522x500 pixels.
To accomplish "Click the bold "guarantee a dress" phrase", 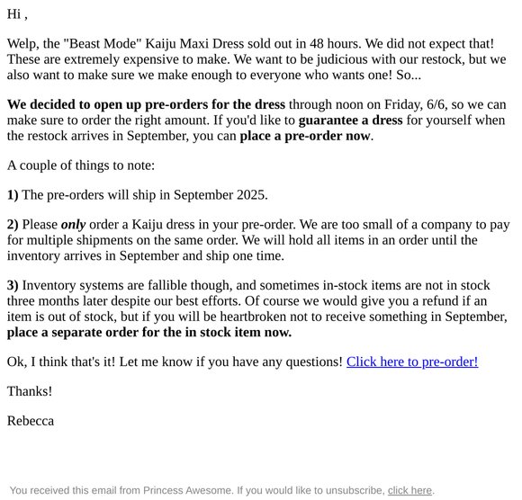I will (x=350, y=121).
